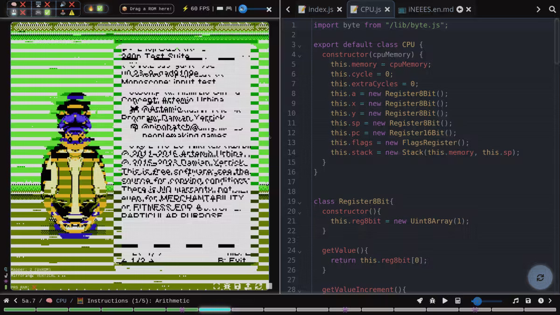560x315 pixels.
Task: Toggle fullscreen on the emulator screen
Action: coord(217,287)
